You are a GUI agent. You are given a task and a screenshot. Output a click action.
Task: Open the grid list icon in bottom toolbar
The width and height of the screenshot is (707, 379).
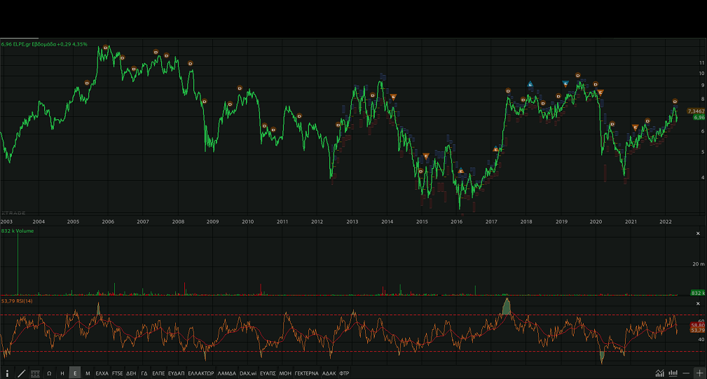pyautogui.click(x=35, y=373)
